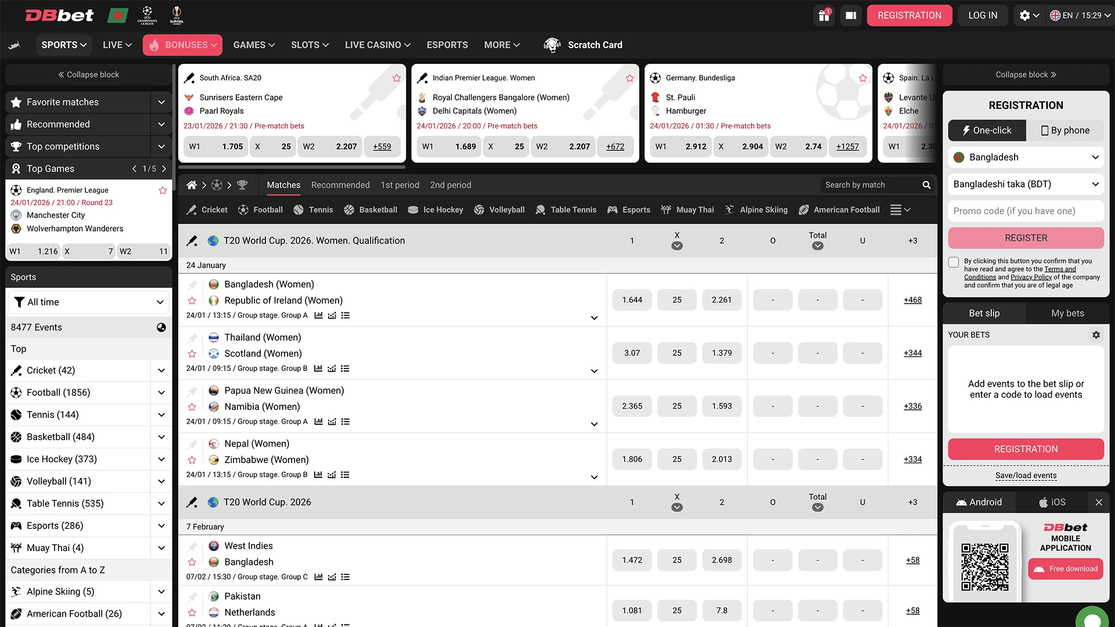
Task: Open the All time filter dropdown
Action: [x=88, y=302]
